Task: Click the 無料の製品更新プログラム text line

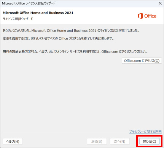Action: click(x=75, y=51)
